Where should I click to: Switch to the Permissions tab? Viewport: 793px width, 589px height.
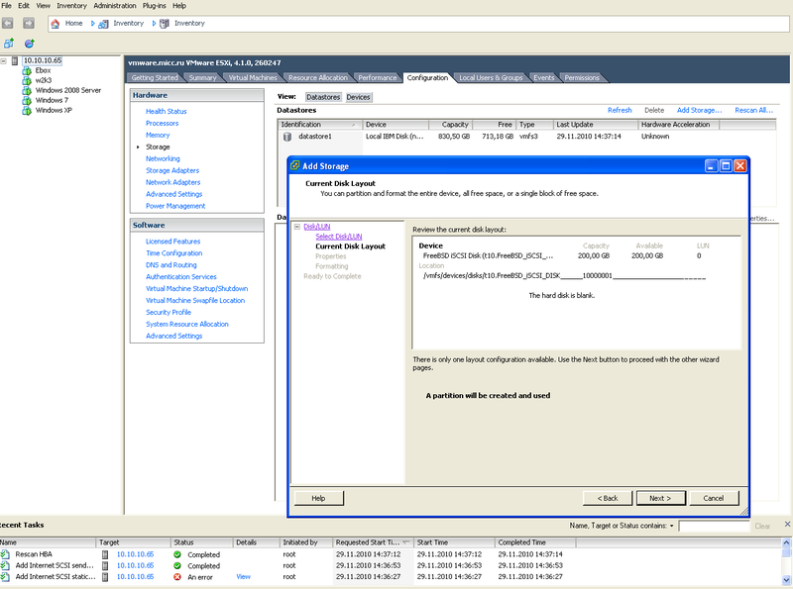(x=582, y=78)
